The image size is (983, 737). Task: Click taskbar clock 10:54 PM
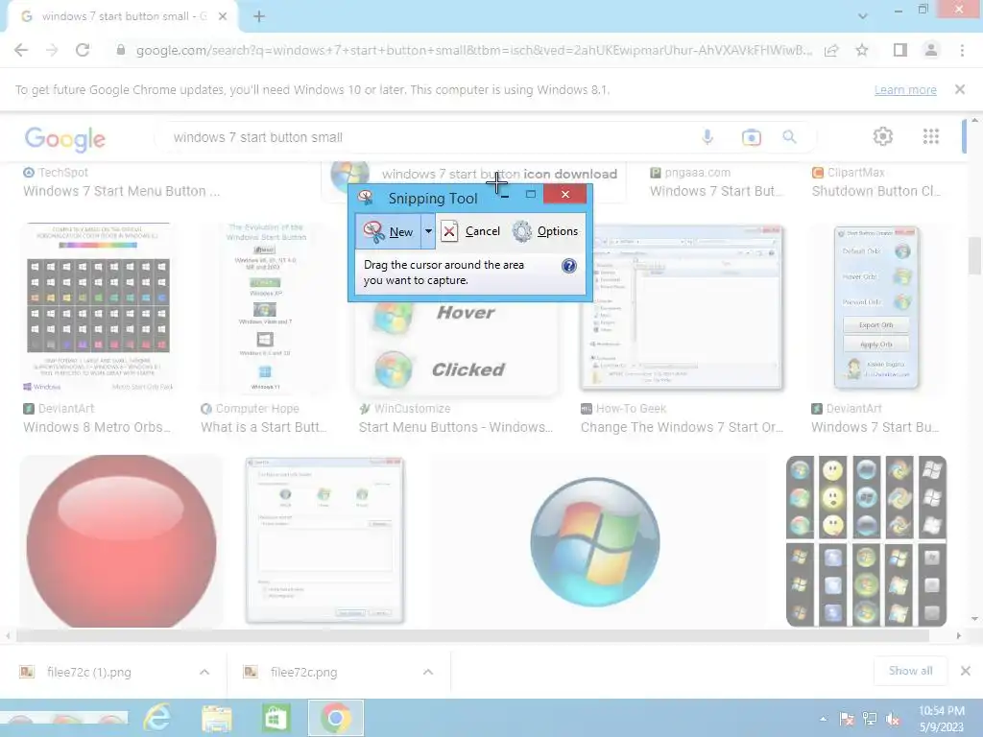coord(941,719)
